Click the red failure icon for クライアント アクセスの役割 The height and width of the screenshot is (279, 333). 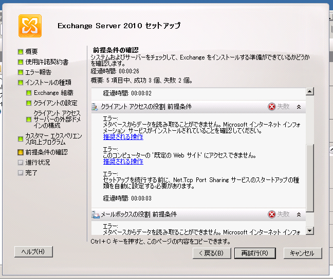pos(272,107)
